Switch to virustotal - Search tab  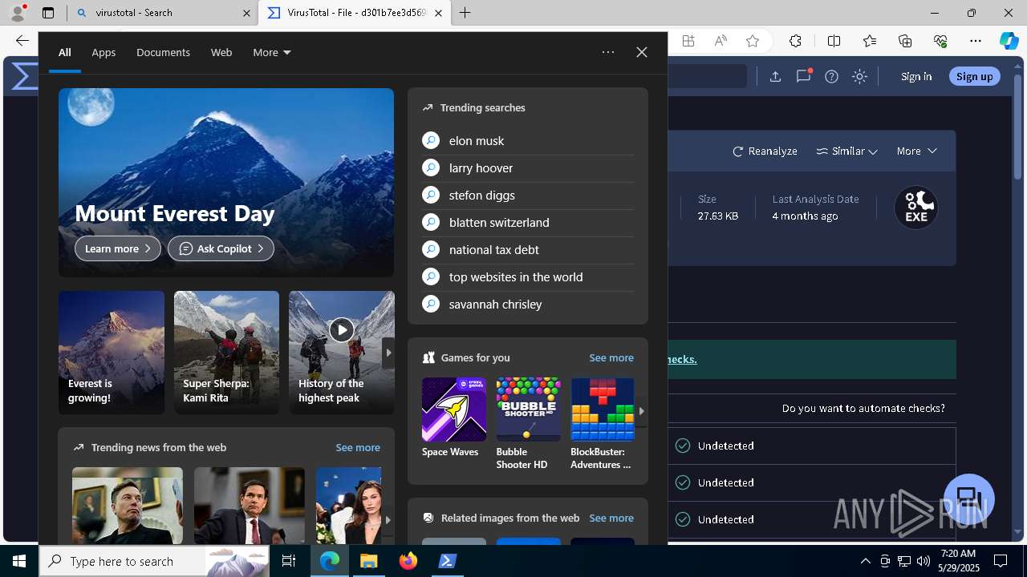pos(162,13)
